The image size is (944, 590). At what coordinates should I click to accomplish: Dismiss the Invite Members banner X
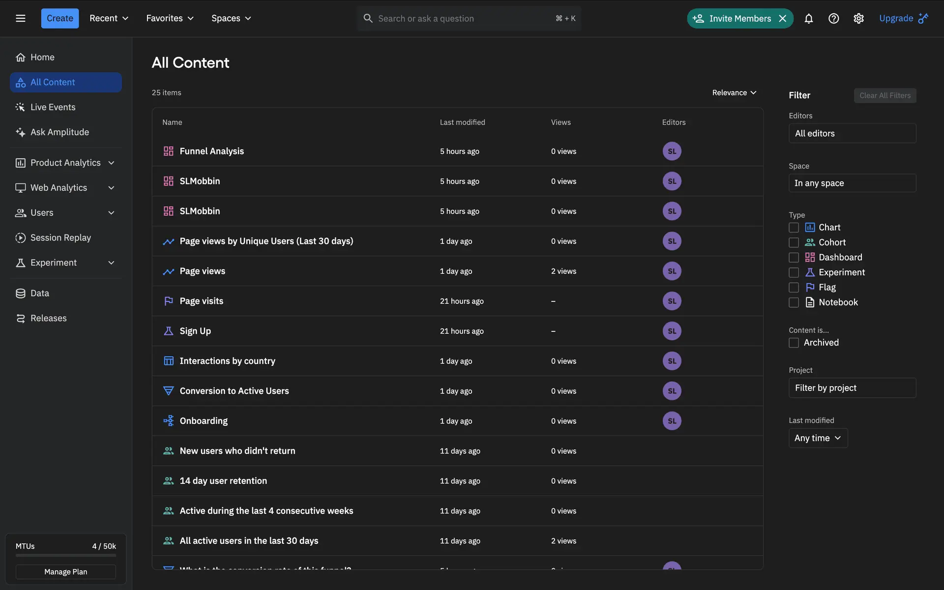[783, 18]
